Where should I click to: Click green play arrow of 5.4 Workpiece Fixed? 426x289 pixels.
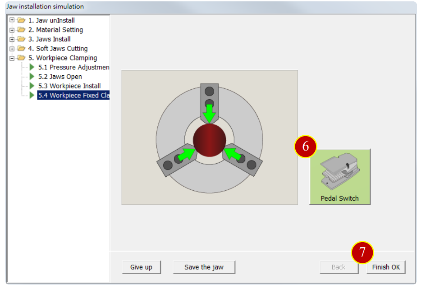[32, 95]
